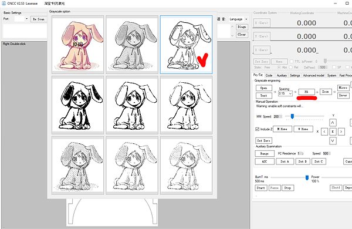The height and width of the screenshot is (229, 352).
Task: Click the Pause button
Action: 275,188
